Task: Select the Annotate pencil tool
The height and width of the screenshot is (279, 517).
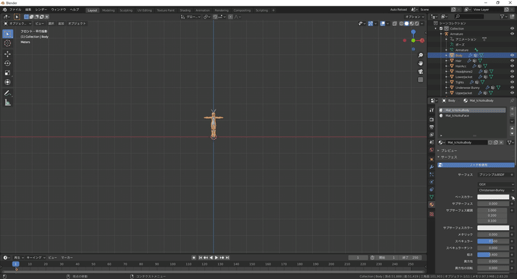Action: [8, 93]
